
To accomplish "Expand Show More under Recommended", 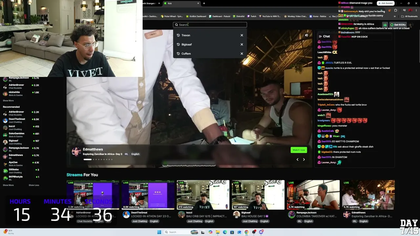I will coord(8,185).
